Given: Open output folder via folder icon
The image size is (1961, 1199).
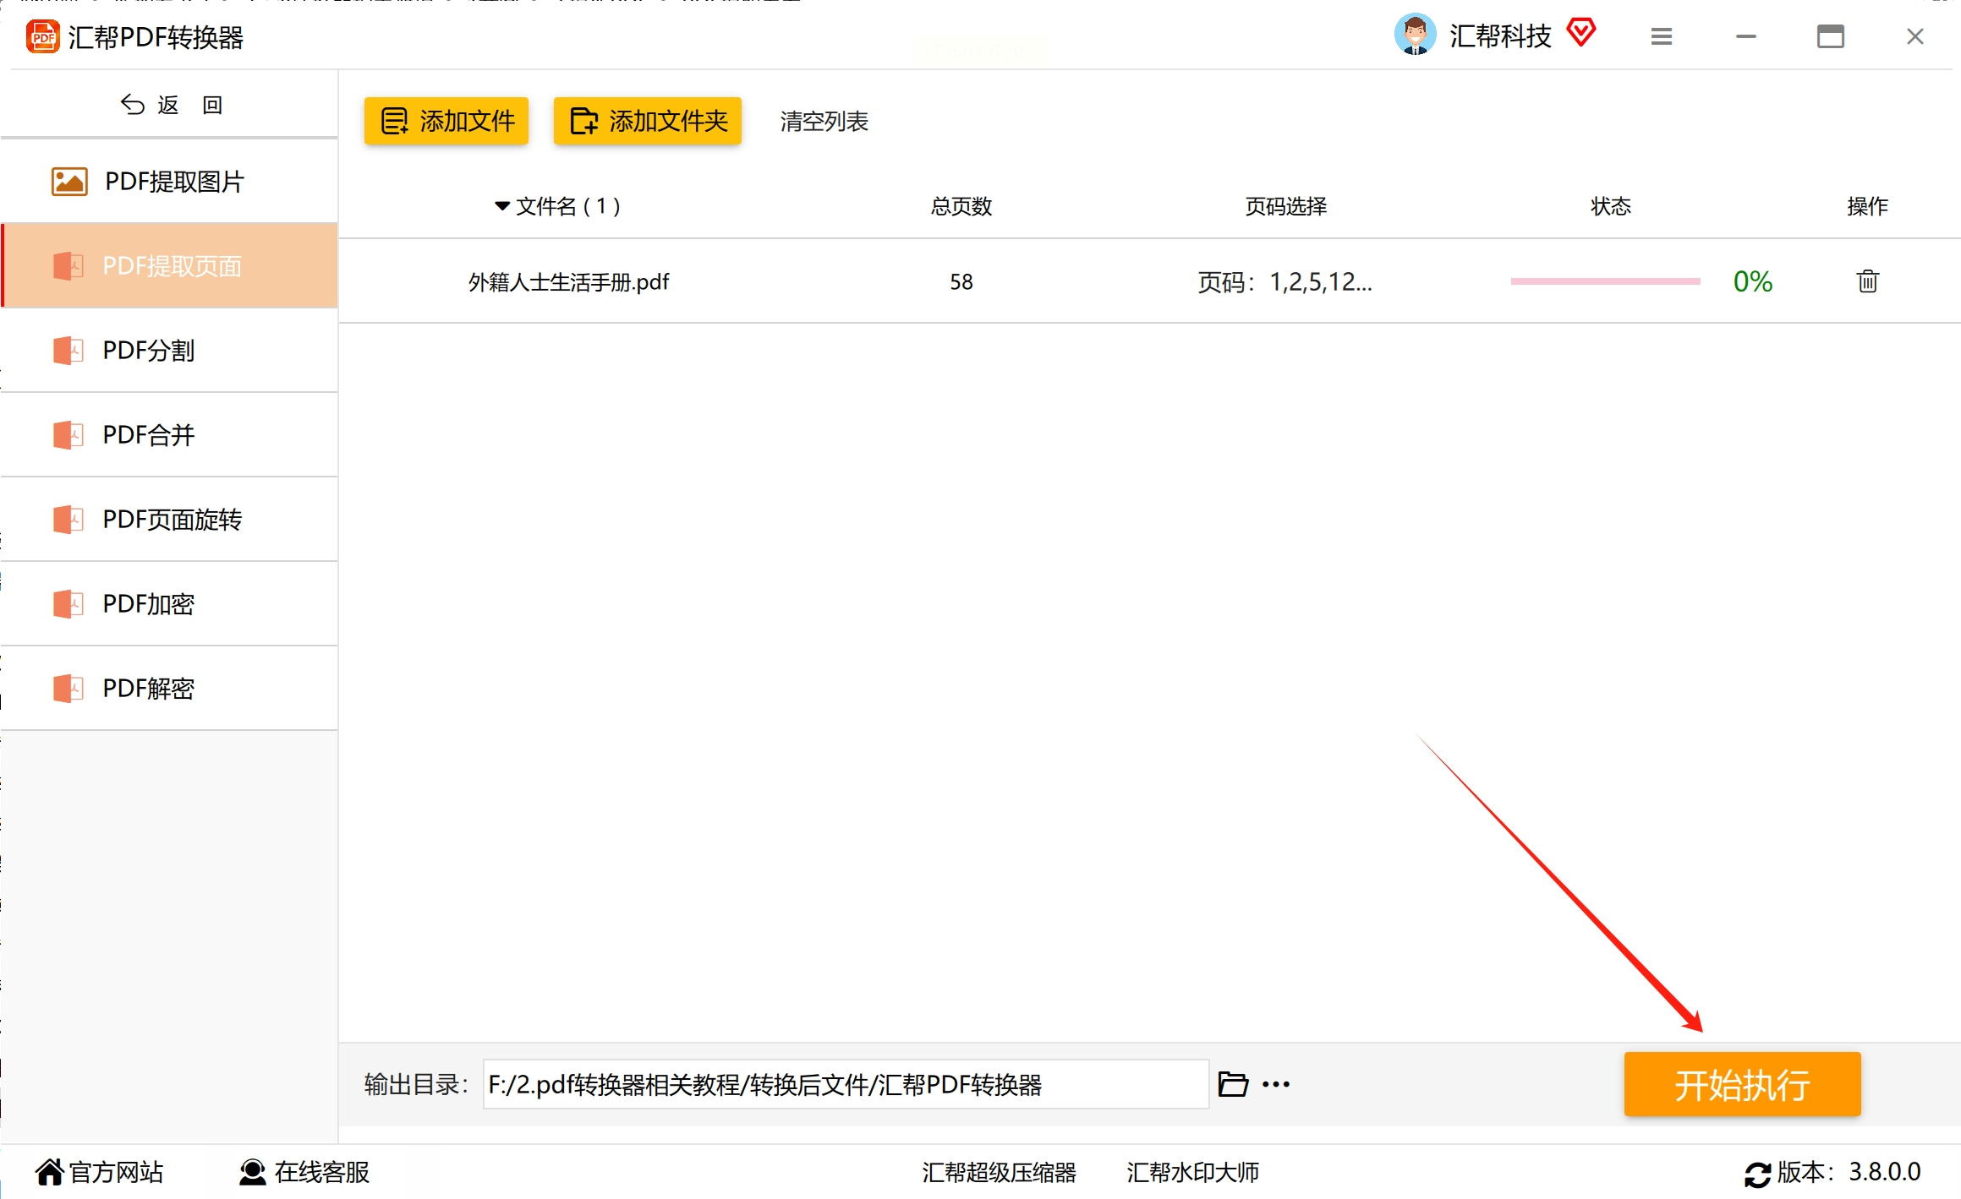Looking at the screenshot, I should coord(1233,1084).
